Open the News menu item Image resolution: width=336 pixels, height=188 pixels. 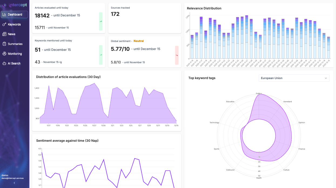[x=12, y=34]
